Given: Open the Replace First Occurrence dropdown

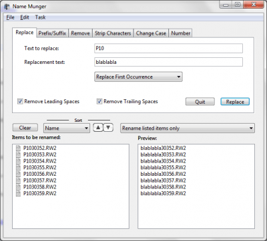Looking at the screenshot, I should coord(138,77).
